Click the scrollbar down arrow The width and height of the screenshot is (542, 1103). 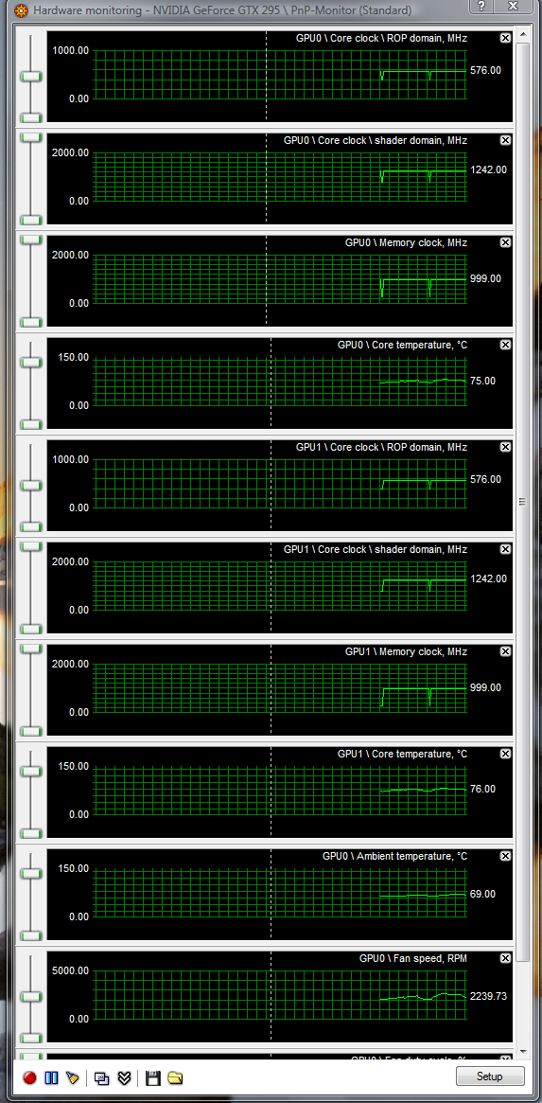coord(522,1051)
